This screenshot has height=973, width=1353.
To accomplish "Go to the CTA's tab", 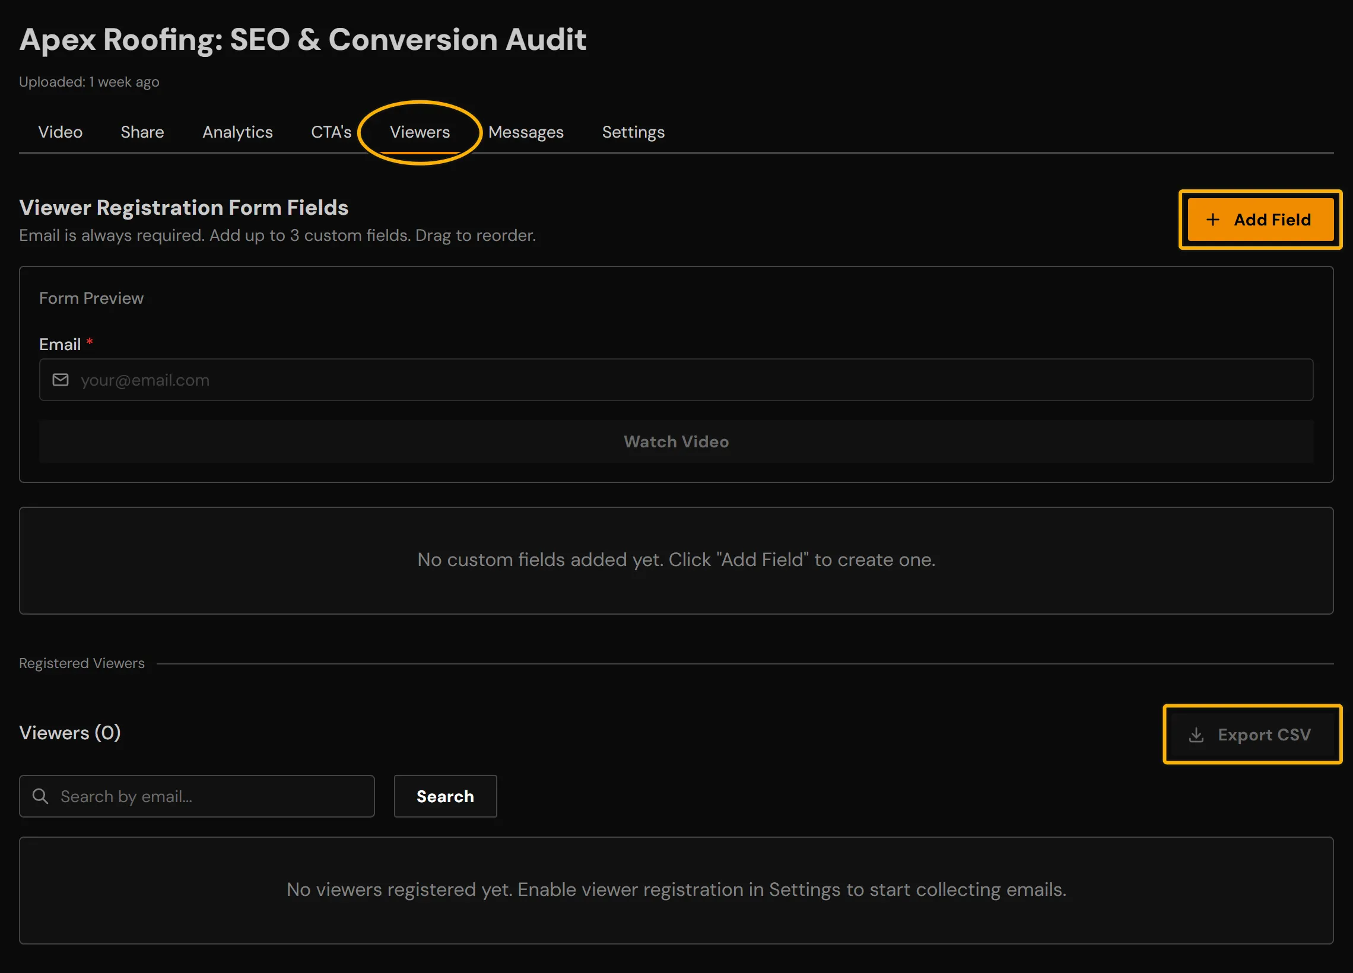I will point(331,132).
